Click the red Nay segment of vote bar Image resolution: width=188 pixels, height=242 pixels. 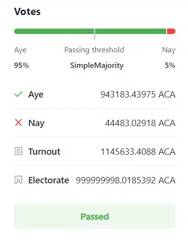[x=171, y=31]
